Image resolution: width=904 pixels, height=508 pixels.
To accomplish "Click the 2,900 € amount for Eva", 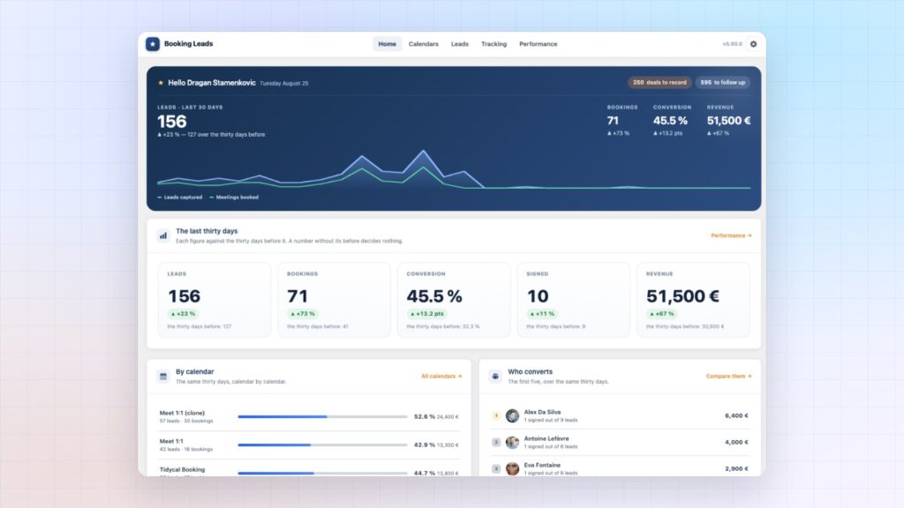I will 736,468.
